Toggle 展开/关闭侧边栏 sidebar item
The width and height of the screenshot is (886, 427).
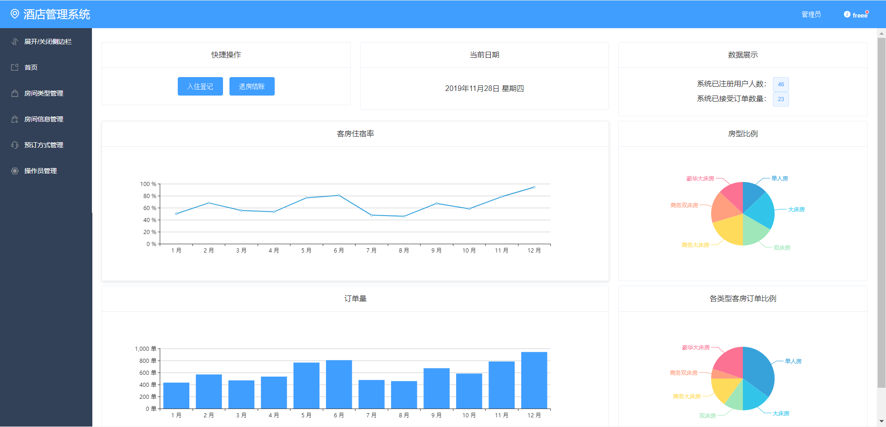point(46,42)
